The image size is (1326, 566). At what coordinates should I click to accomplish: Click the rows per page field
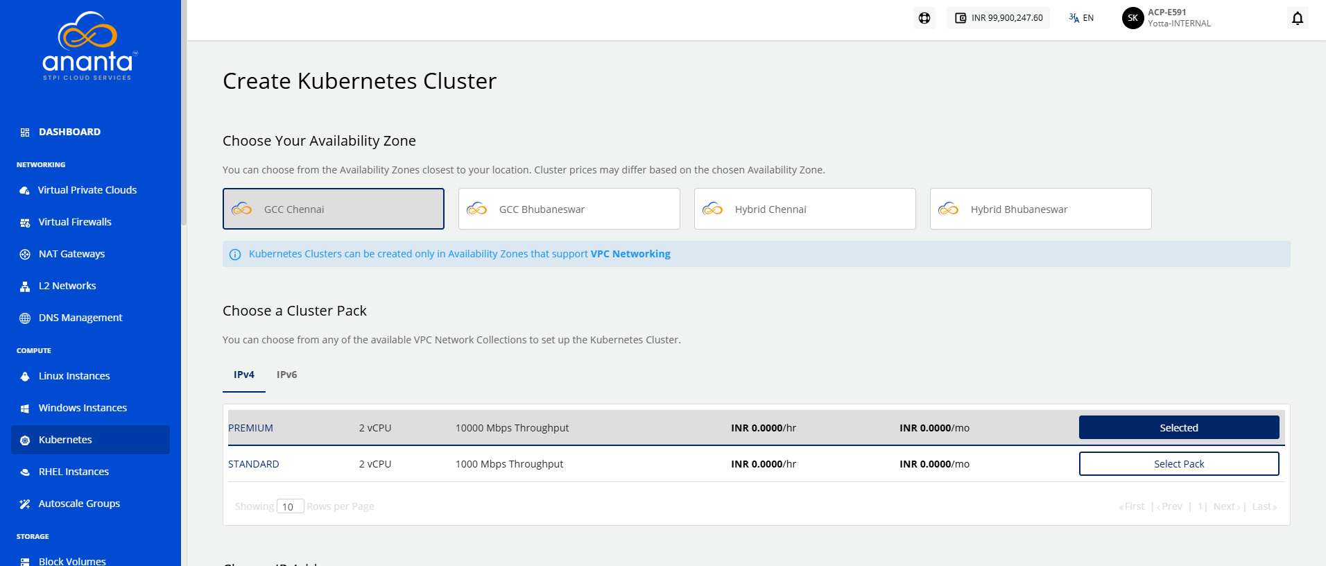click(290, 507)
